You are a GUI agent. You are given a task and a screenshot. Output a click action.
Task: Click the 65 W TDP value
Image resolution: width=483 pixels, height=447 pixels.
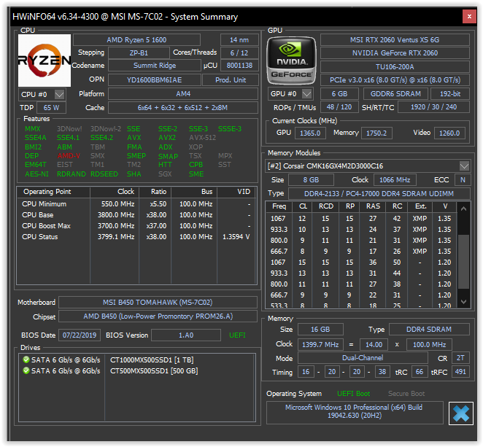point(51,108)
